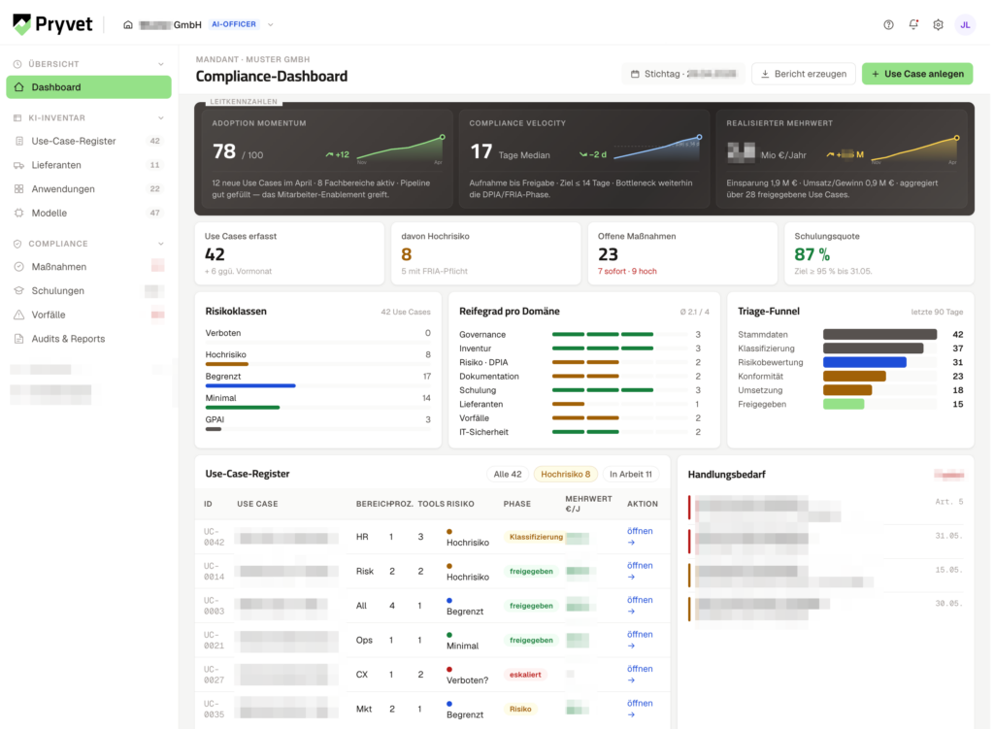The width and height of the screenshot is (994, 729).
Task: Click the Dashboard home icon in sidebar
Action: tap(19, 86)
